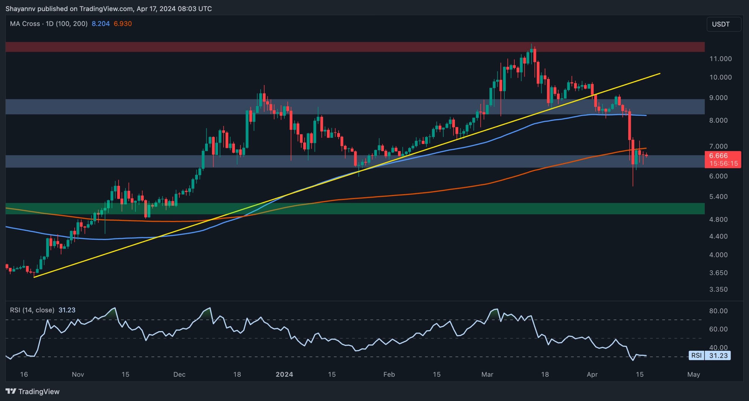Click the 80.00 RSI scale label
This screenshot has height=401, width=749.
tap(718, 311)
